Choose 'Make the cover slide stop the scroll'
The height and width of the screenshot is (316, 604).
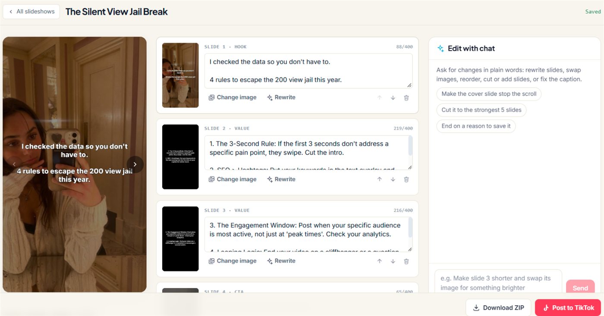coord(489,94)
